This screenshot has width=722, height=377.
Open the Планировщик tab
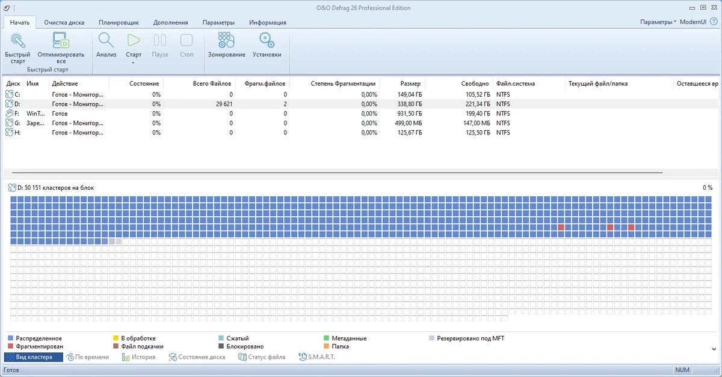(x=119, y=22)
